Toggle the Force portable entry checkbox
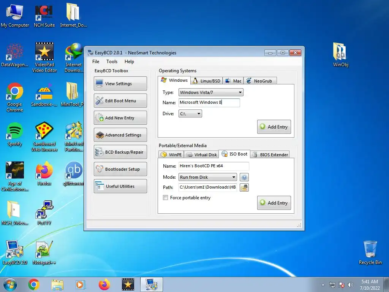The image size is (389, 292). (166, 198)
